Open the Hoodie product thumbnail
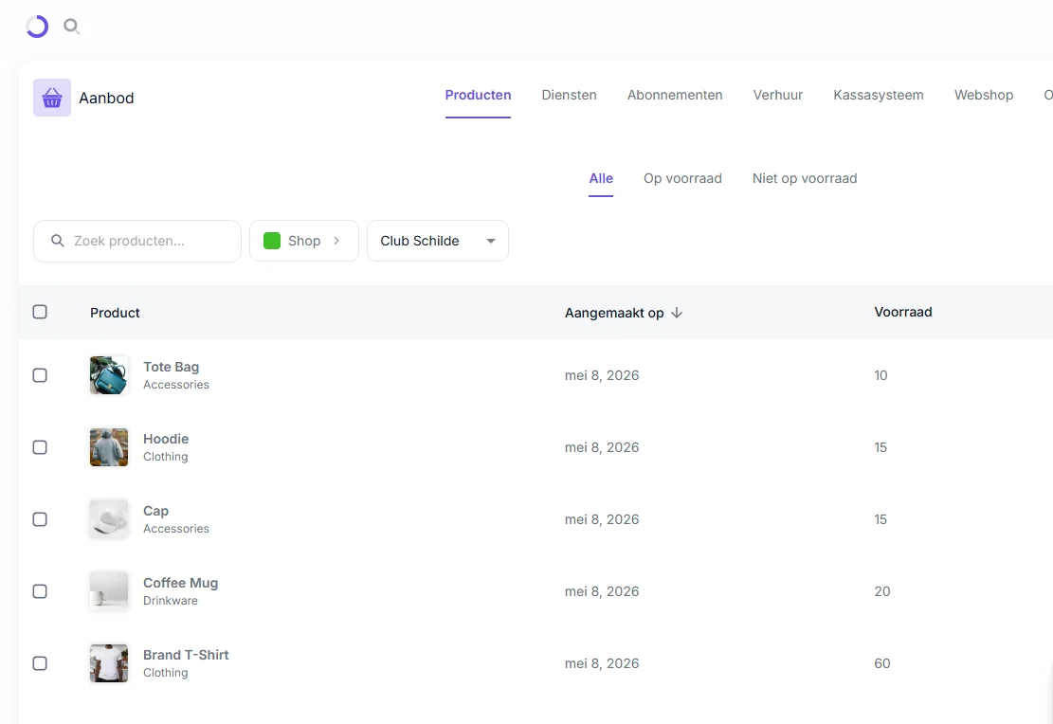The image size is (1053, 724). point(109,446)
